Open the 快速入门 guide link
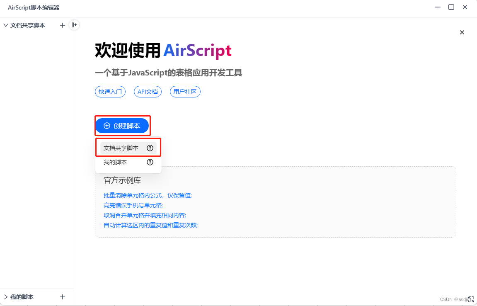 [x=110, y=92]
